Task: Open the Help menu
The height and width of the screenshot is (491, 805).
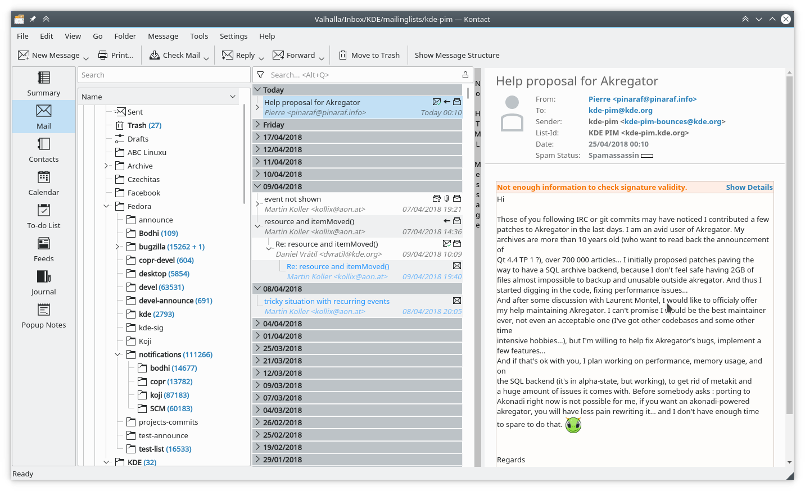Action: point(267,36)
